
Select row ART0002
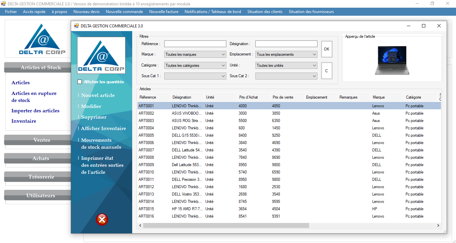tap(289, 113)
